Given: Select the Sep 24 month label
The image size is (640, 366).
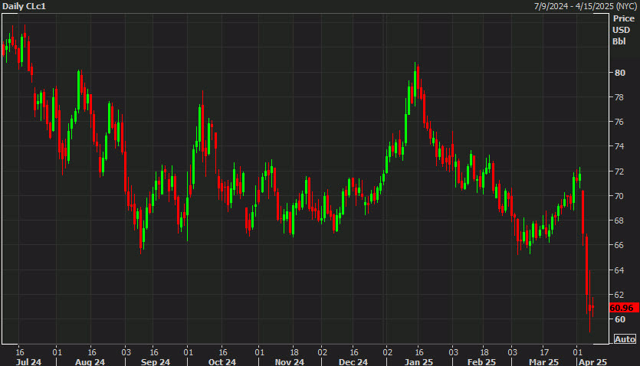Looking at the screenshot, I should click(x=156, y=361).
